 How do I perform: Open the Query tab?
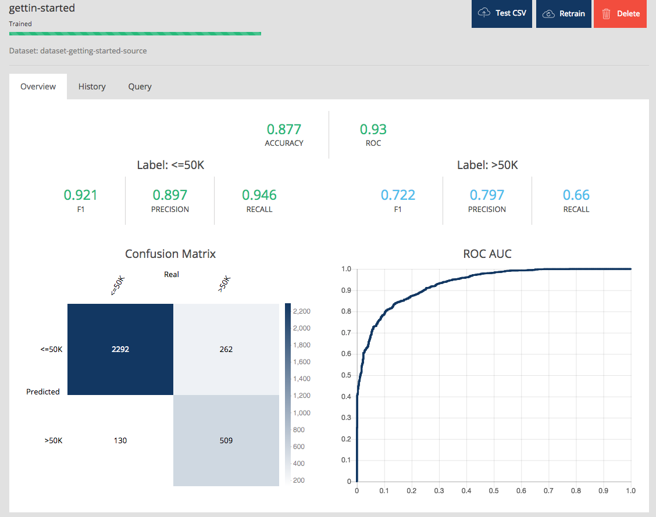click(x=140, y=86)
